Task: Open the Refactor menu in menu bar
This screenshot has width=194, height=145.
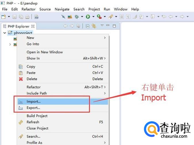Action: (x=28, y=9)
